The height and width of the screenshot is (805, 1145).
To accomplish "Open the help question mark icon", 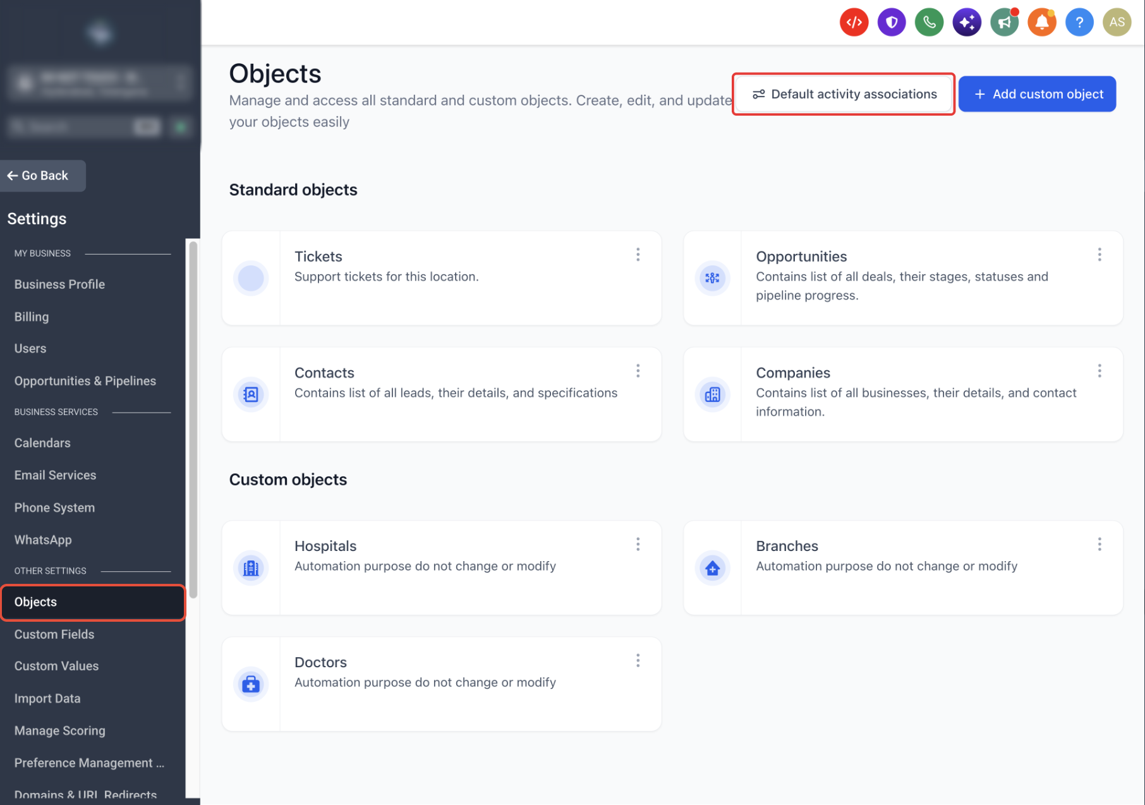I will point(1079,23).
